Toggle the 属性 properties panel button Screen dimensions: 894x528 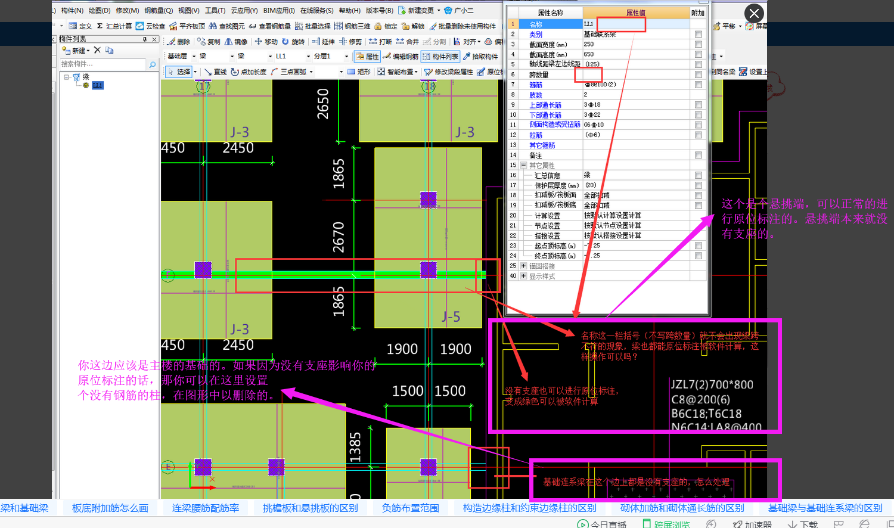click(368, 57)
